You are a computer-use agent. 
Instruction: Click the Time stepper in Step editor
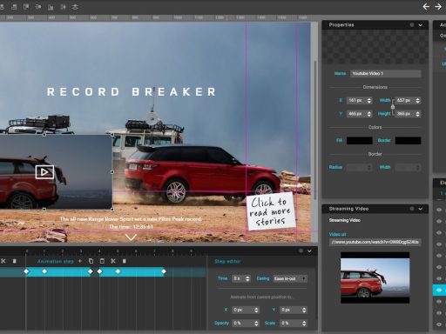[247, 278]
